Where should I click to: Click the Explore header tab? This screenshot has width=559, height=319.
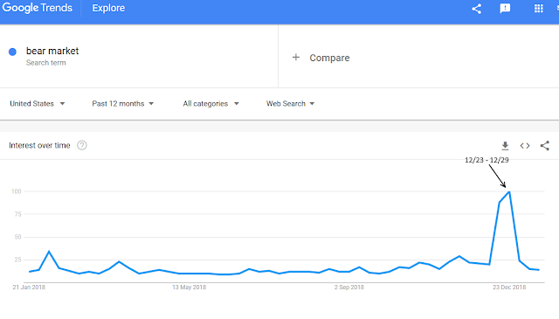click(x=108, y=8)
